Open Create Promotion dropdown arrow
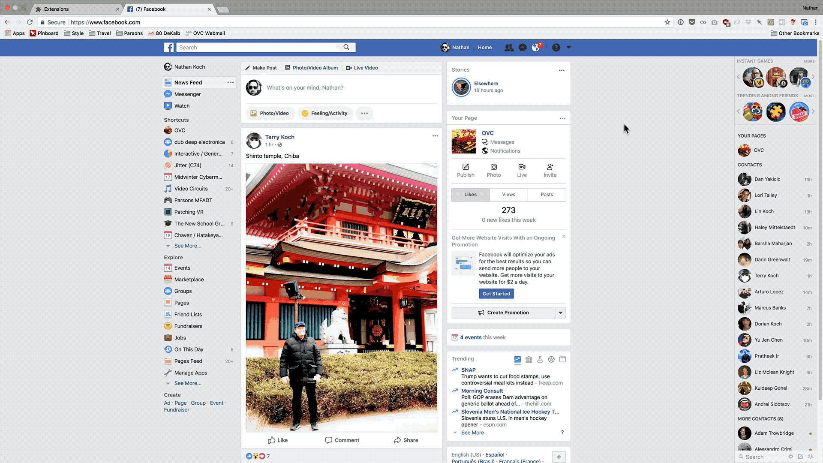Viewport: 823px width, 463px height. [x=561, y=313]
